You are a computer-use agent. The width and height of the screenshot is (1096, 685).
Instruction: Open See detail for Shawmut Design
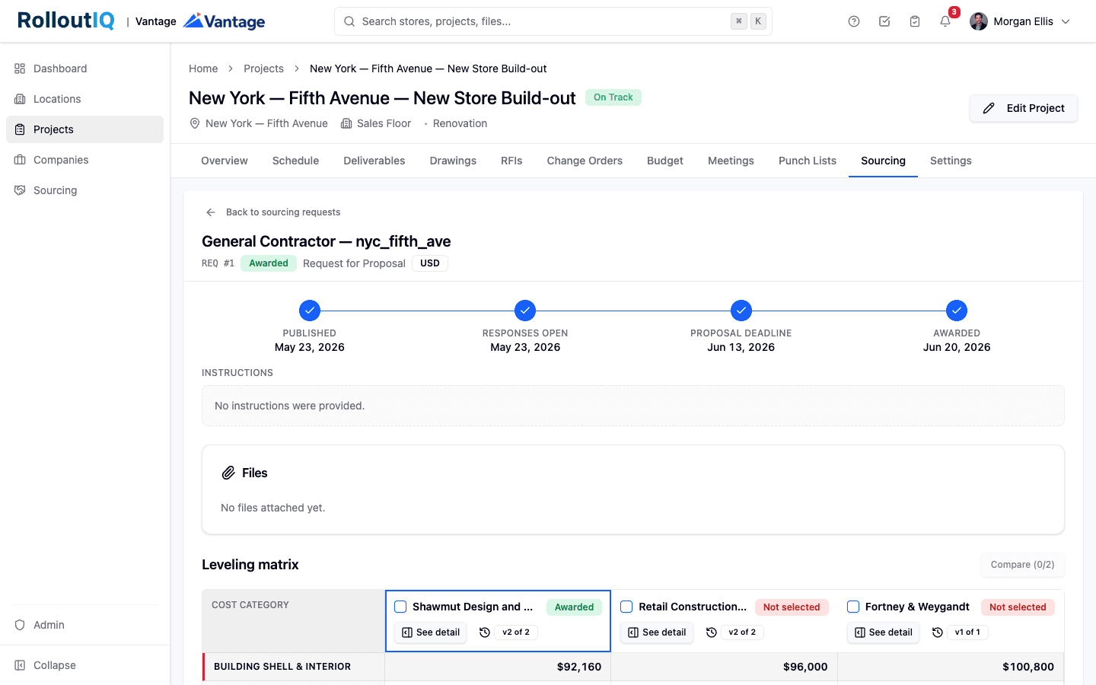(x=431, y=632)
